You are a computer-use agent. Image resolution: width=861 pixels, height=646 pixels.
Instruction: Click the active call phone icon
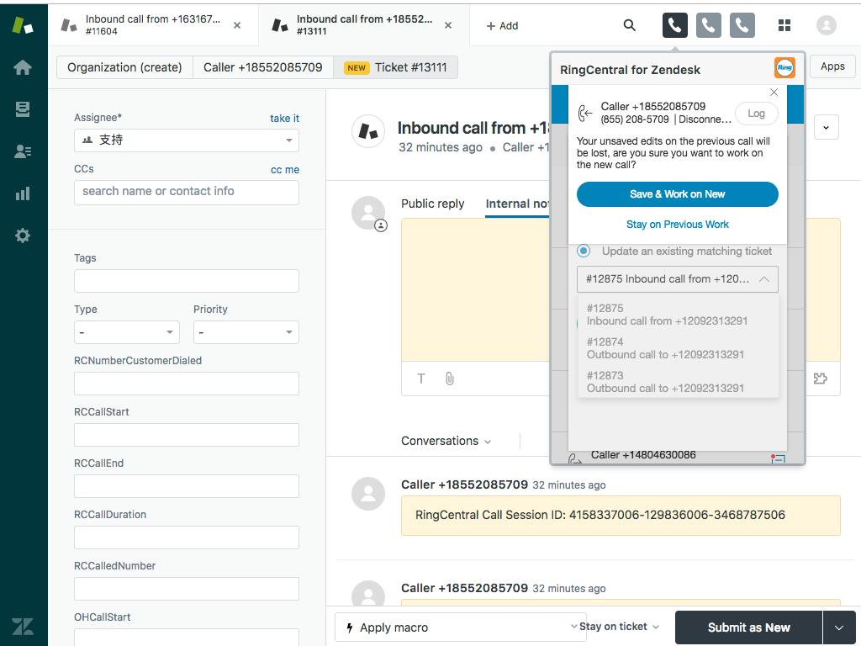click(674, 25)
